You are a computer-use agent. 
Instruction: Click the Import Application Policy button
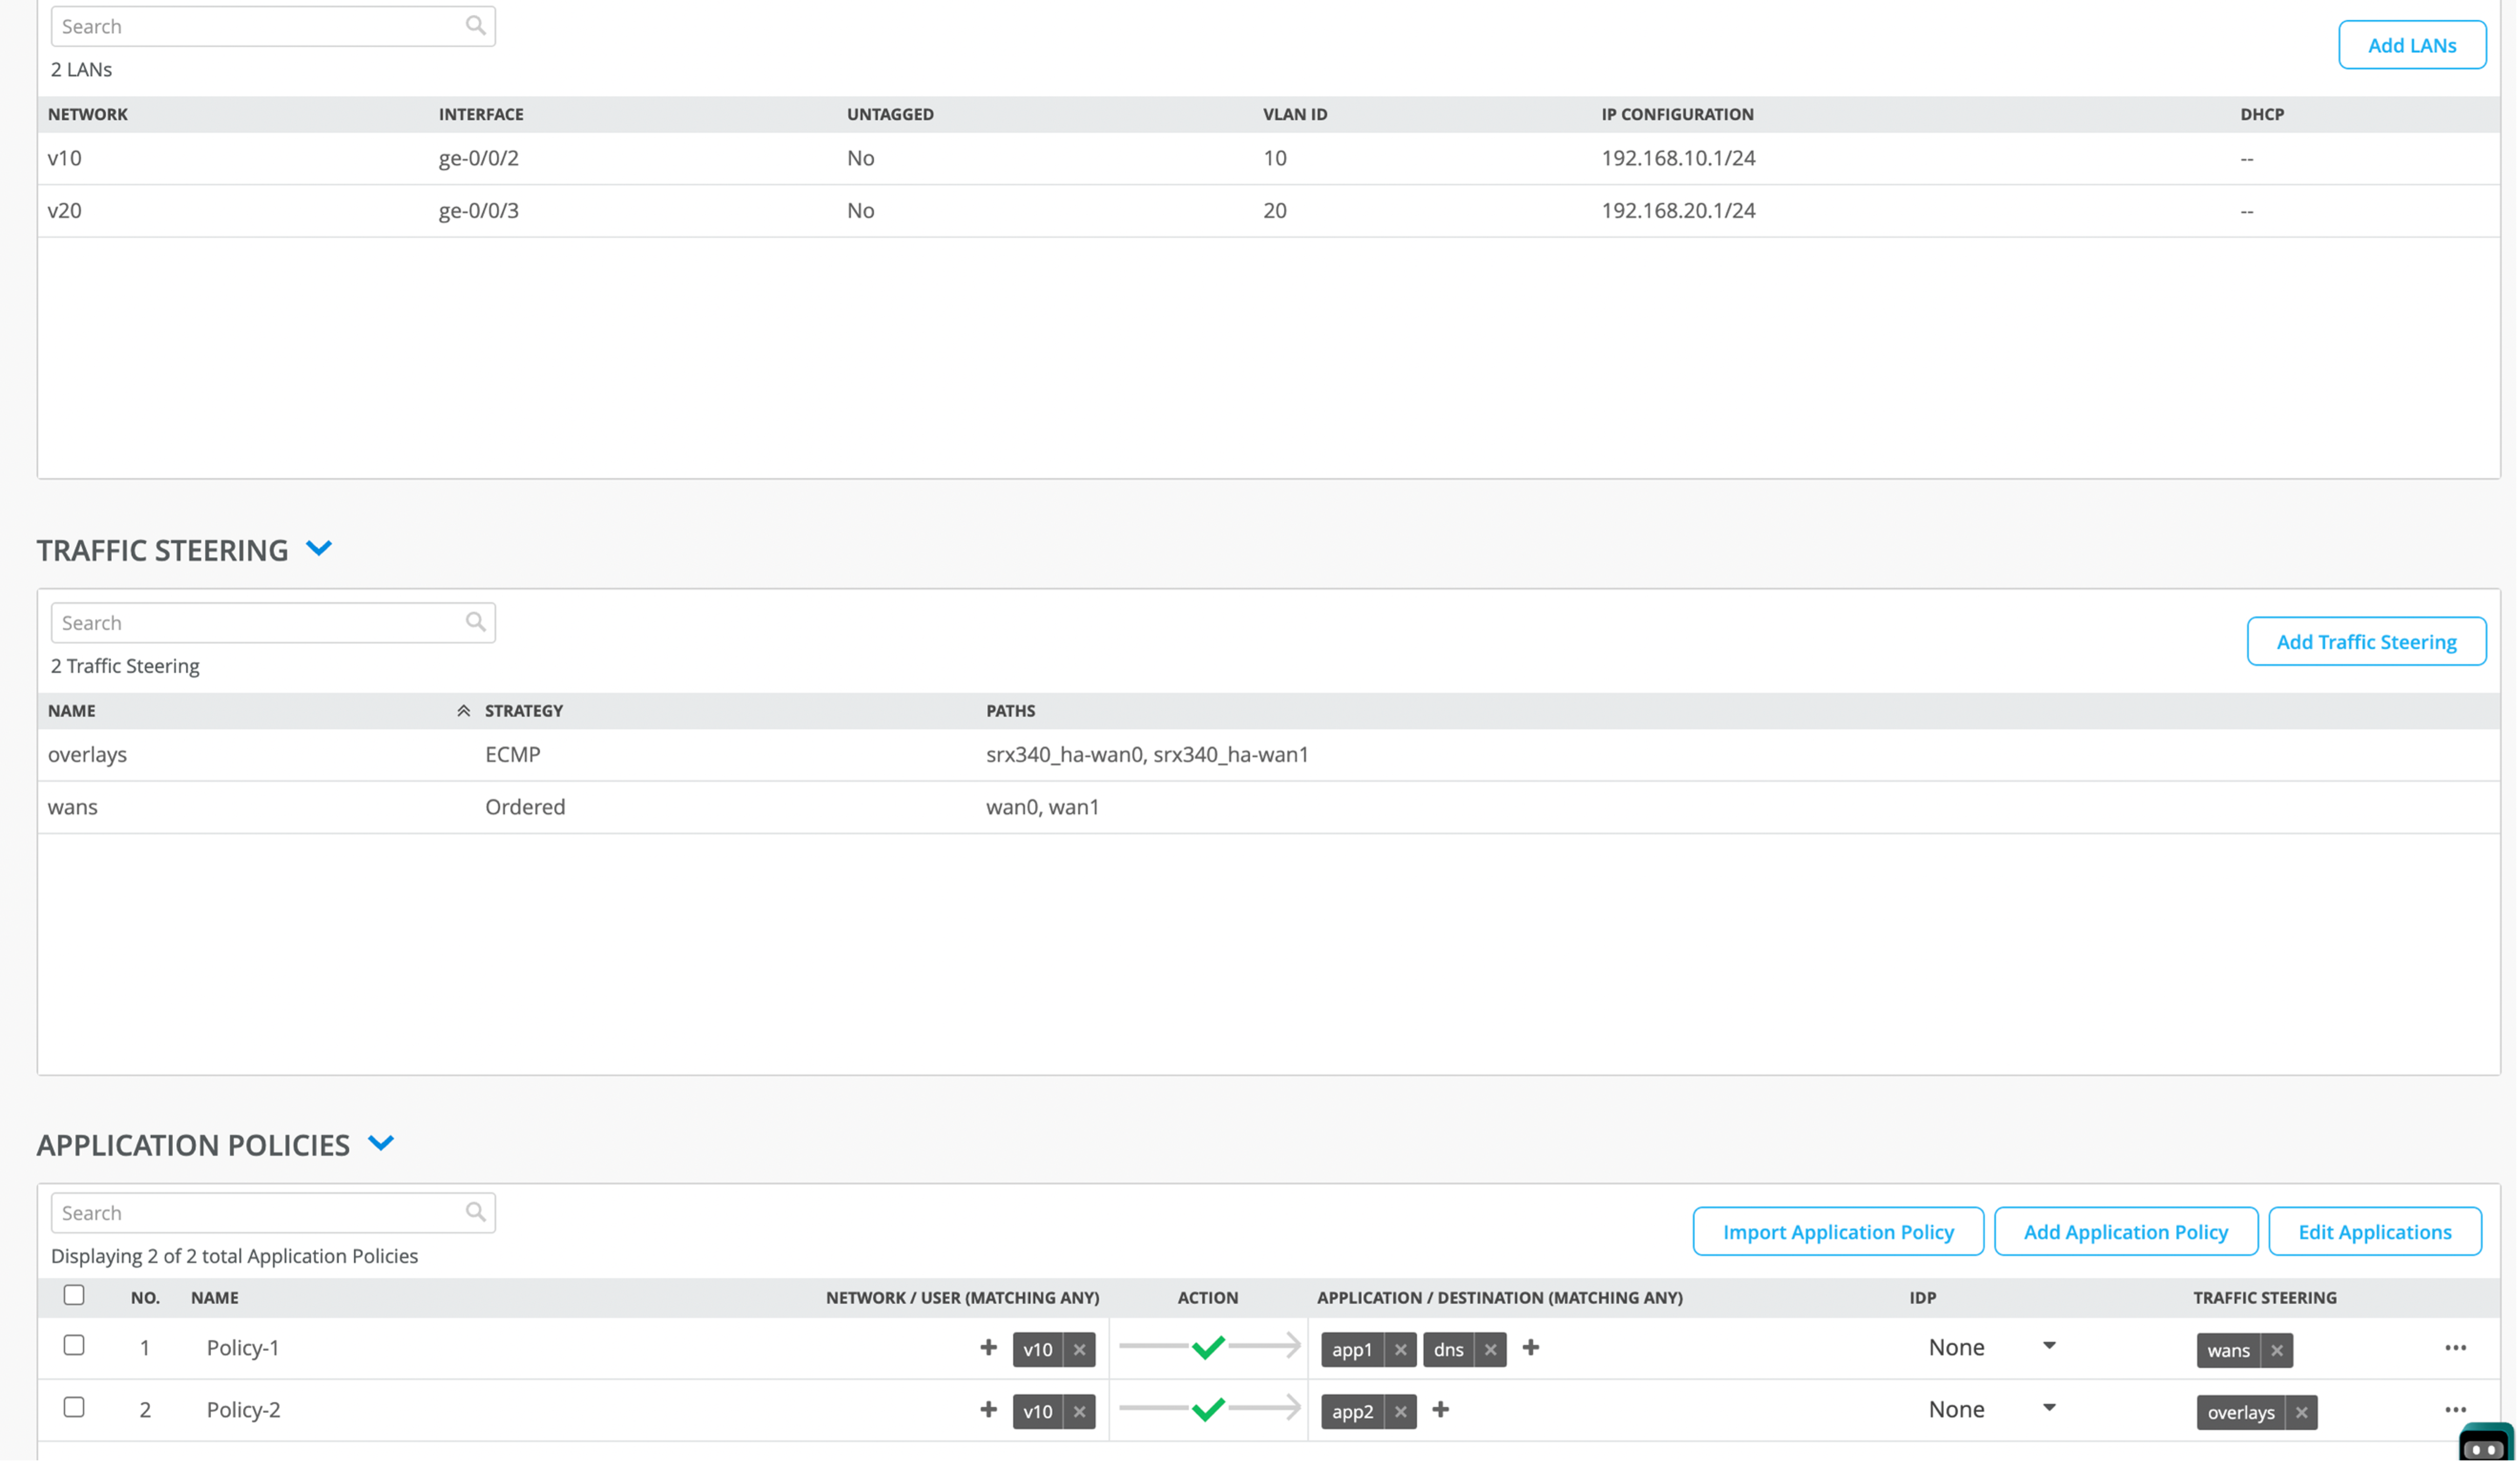point(1837,1231)
